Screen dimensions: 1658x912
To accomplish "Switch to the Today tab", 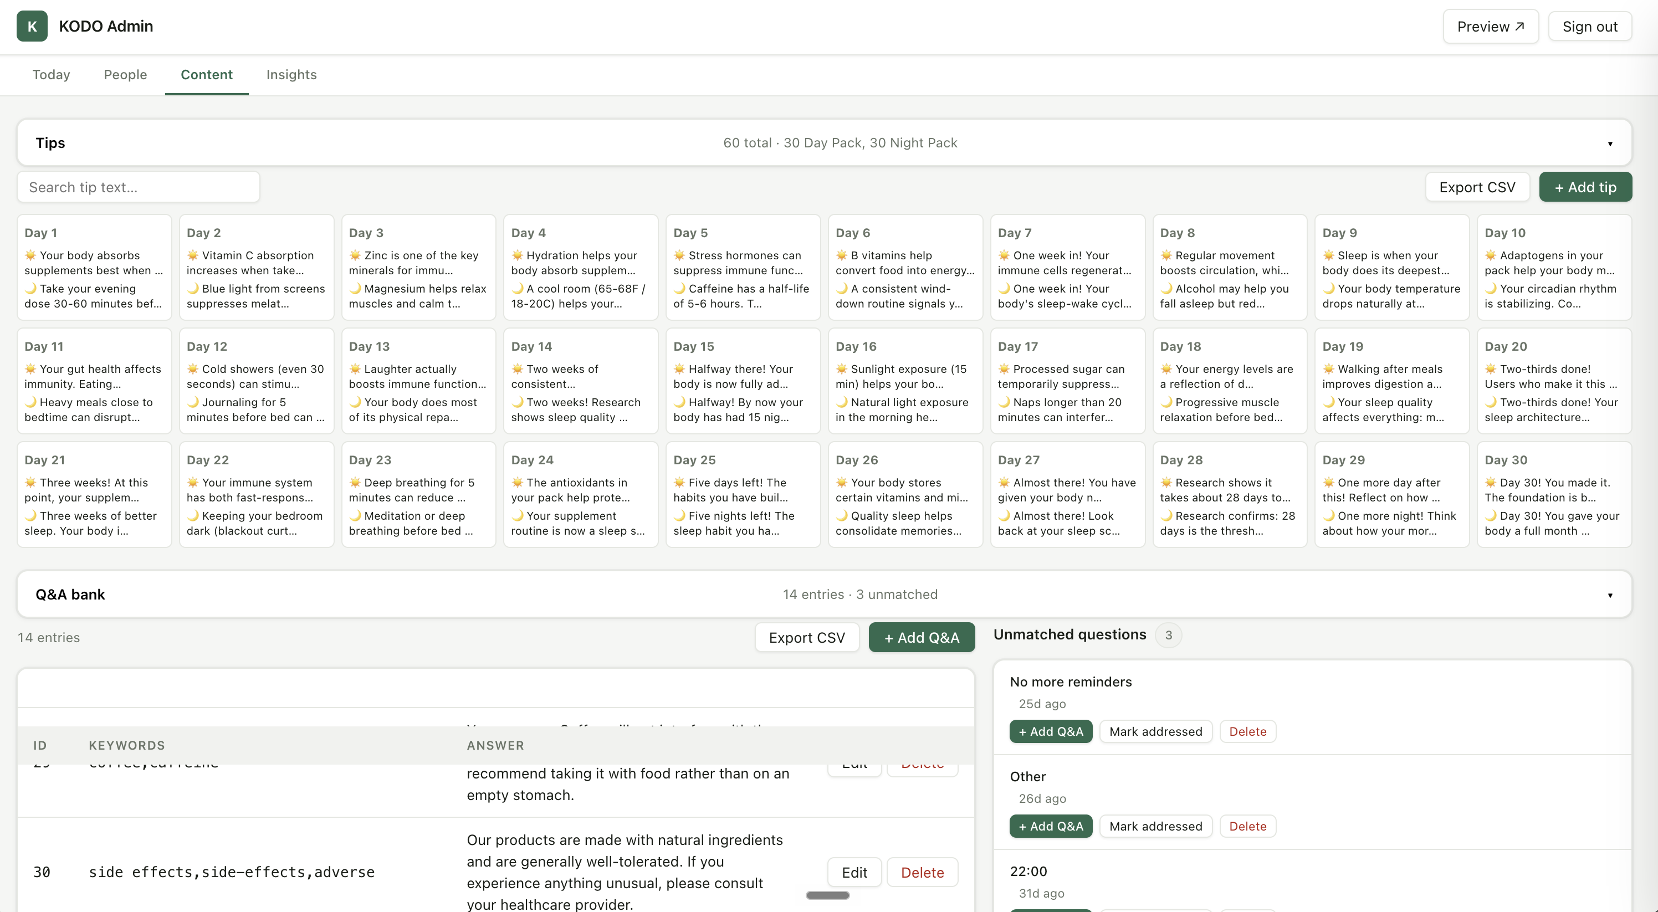I will pos(51,75).
